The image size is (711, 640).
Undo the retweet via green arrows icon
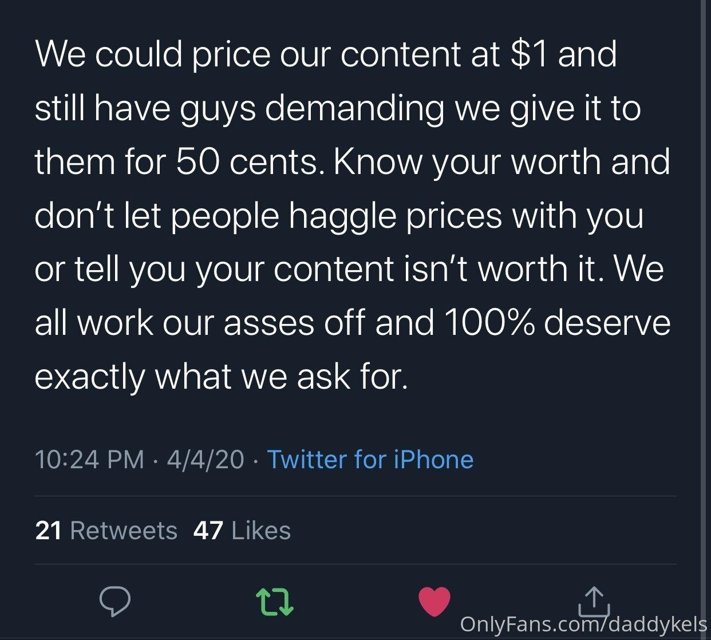tap(274, 602)
